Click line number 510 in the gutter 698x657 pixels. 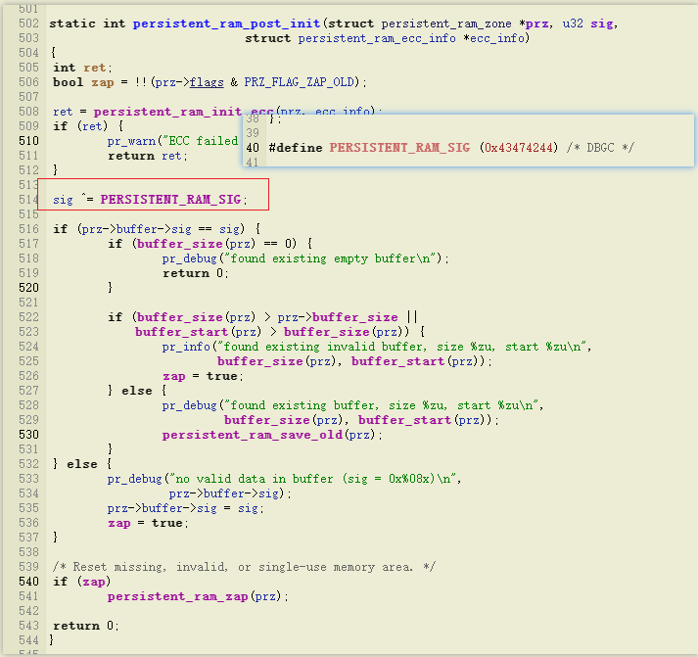(x=28, y=141)
